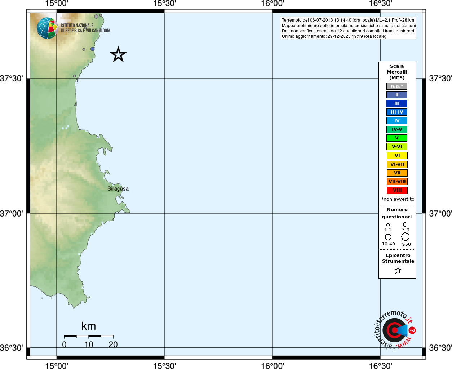This screenshot has width=452, height=369.
Task: Click the top 16°30' longitude label
Action: [x=381, y=4]
